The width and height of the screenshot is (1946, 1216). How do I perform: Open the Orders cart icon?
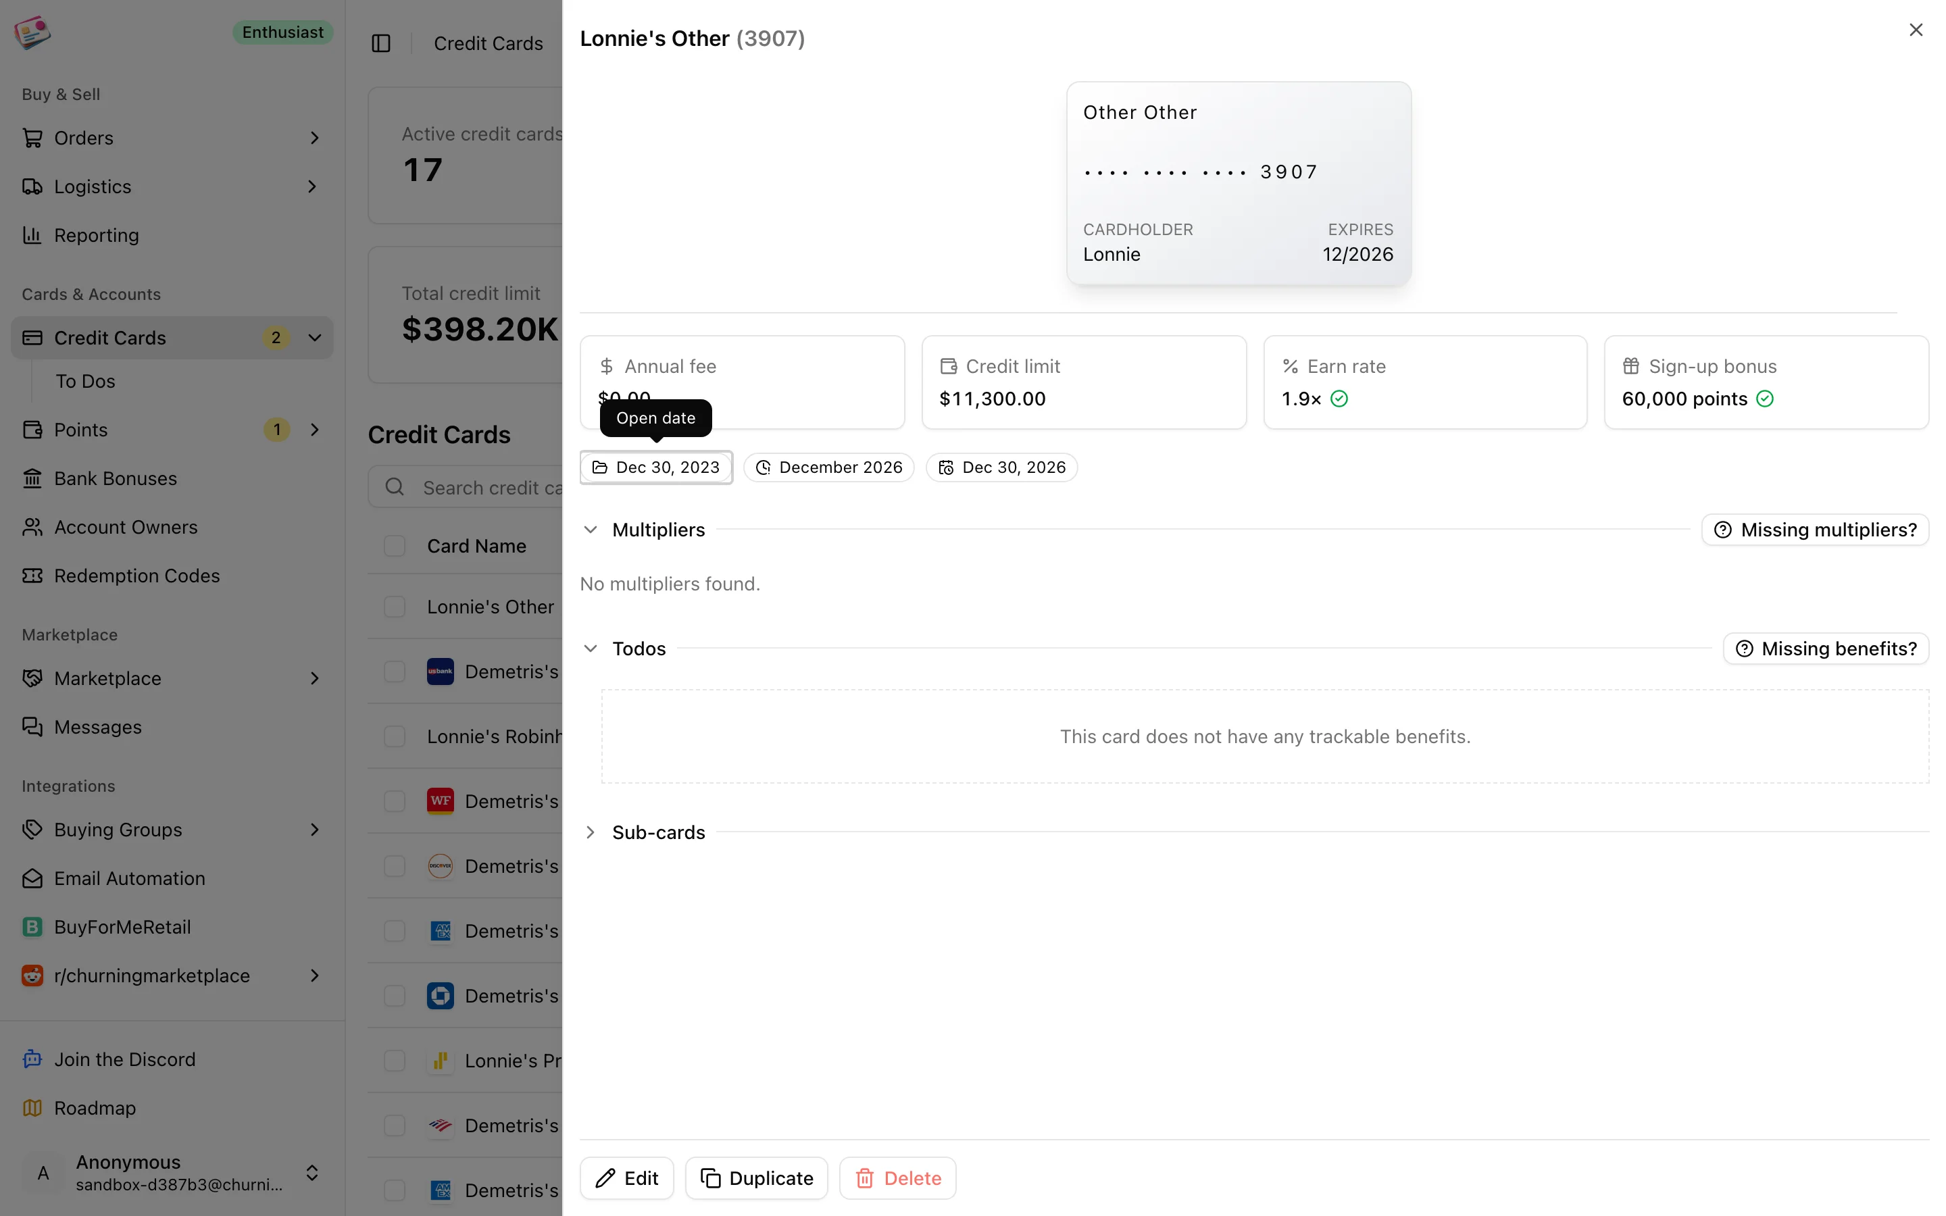pyautogui.click(x=32, y=138)
